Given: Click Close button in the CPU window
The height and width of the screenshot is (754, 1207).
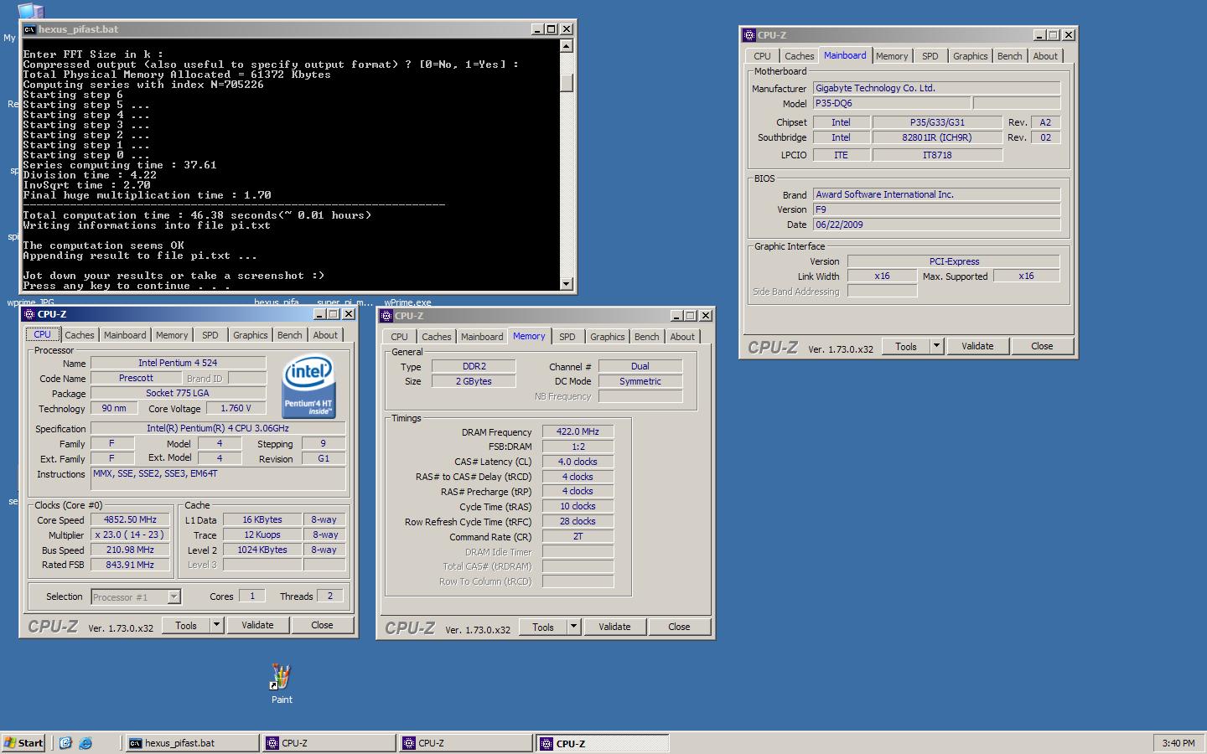Looking at the screenshot, I should [322, 625].
